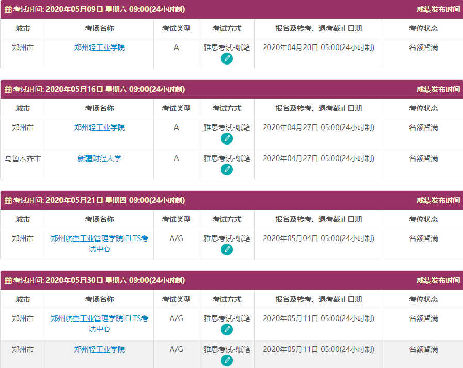Click pencil icon in May 09 郑州轻工业学院 row
This screenshot has height=368, width=463.
227,58
